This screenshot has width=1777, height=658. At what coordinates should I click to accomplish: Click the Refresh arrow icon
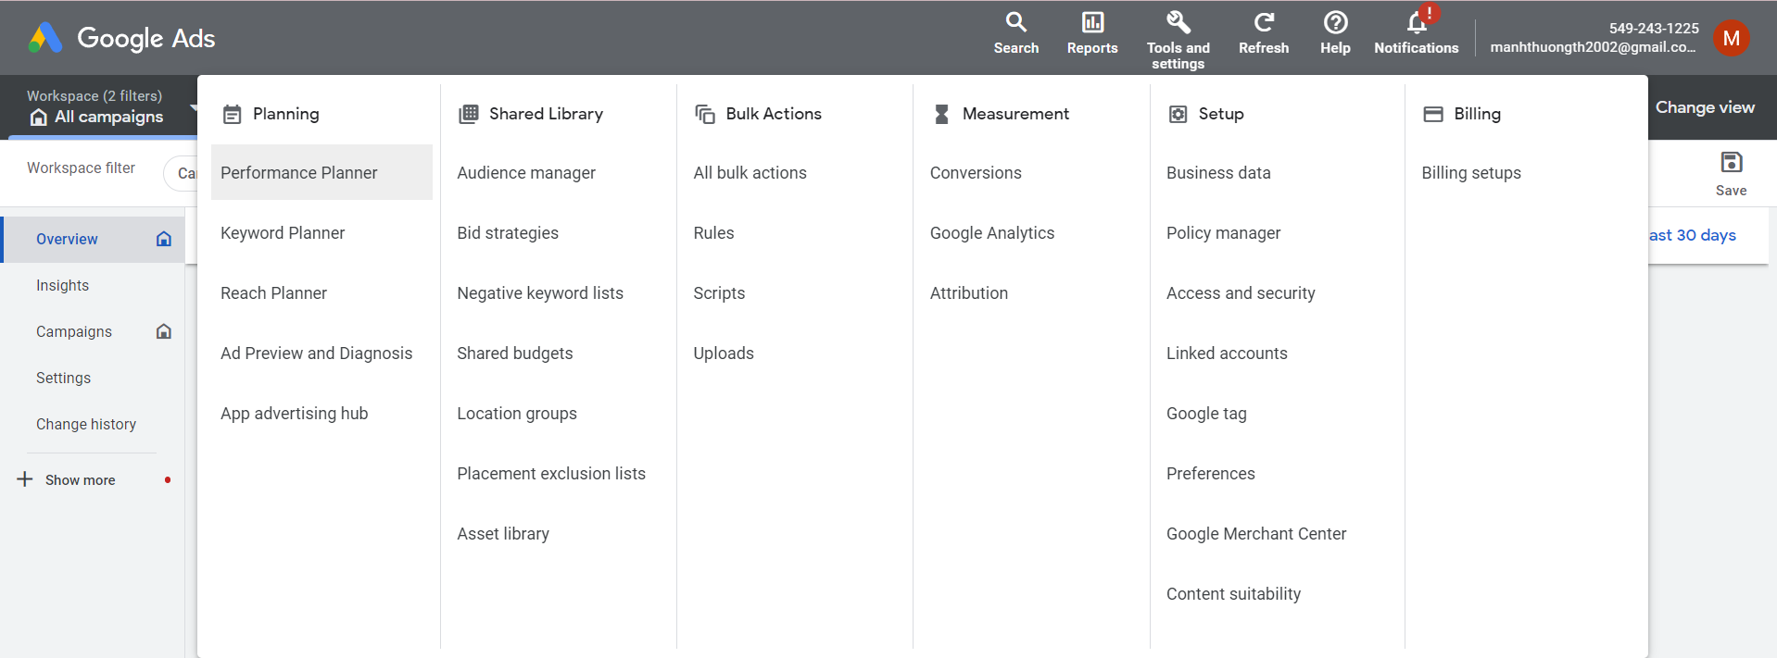point(1264,21)
